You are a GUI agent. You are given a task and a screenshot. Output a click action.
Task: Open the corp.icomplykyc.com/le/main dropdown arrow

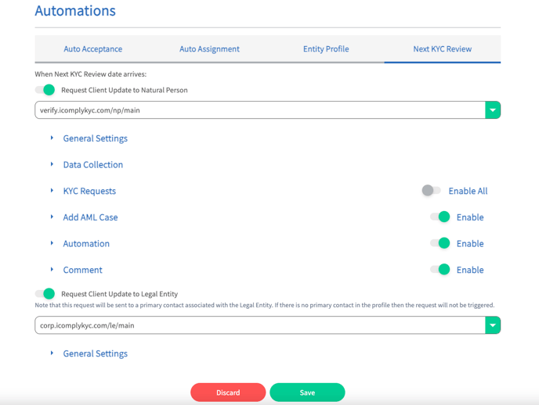pos(493,325)
